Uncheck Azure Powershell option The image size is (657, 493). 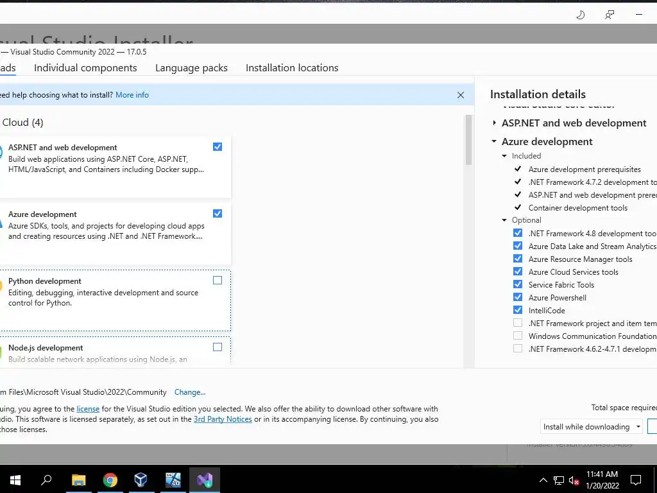pyautogui.click(x=518, y=297)
